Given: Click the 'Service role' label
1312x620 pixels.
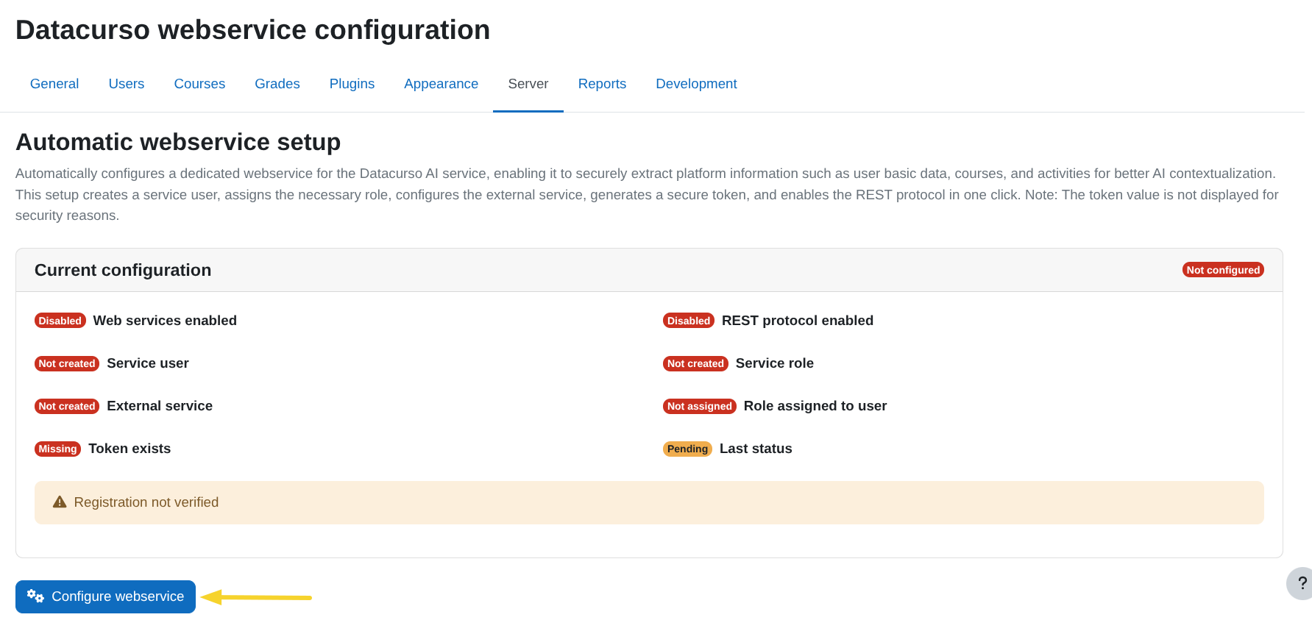Looking at the screenshot, I should point(775,363).
